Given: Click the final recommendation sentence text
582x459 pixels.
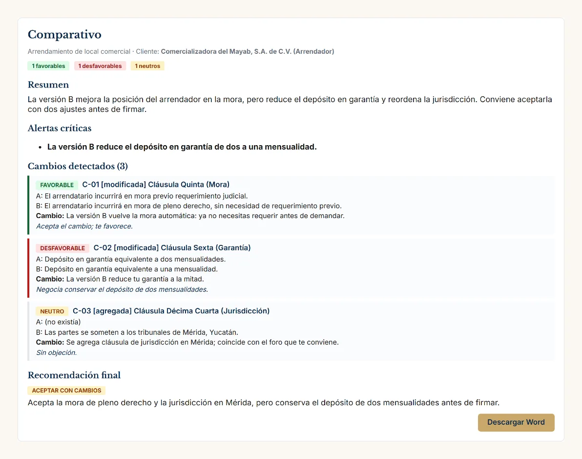Looking at the screenshot, I should pyautogui.click(x=264, y=402).
